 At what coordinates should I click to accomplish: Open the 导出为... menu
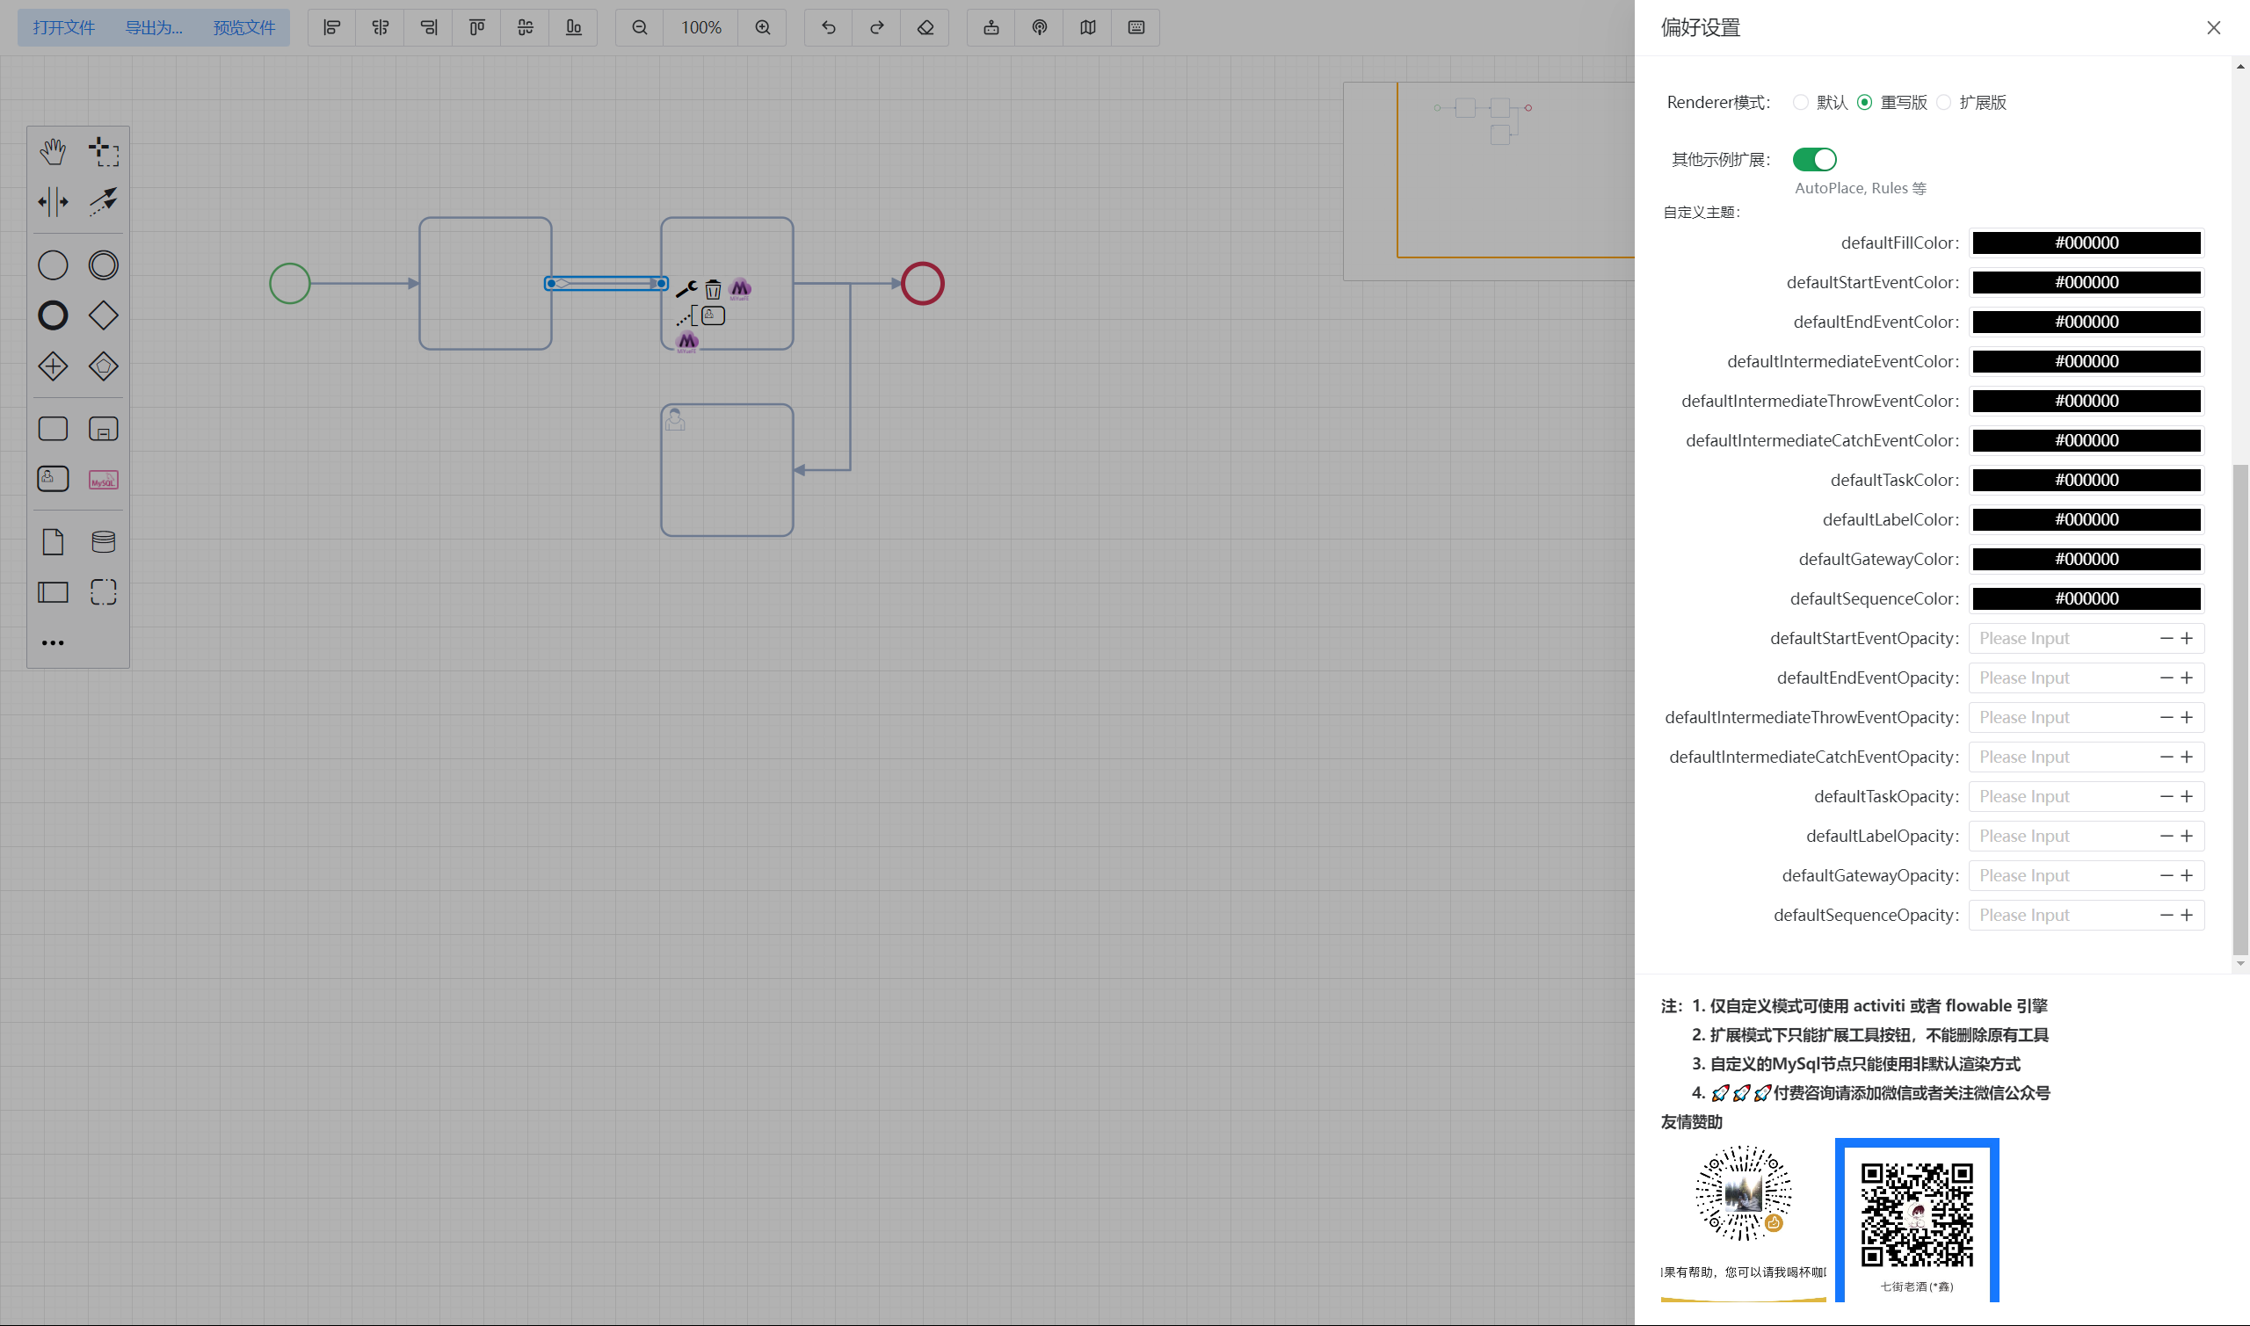[154, 28]
